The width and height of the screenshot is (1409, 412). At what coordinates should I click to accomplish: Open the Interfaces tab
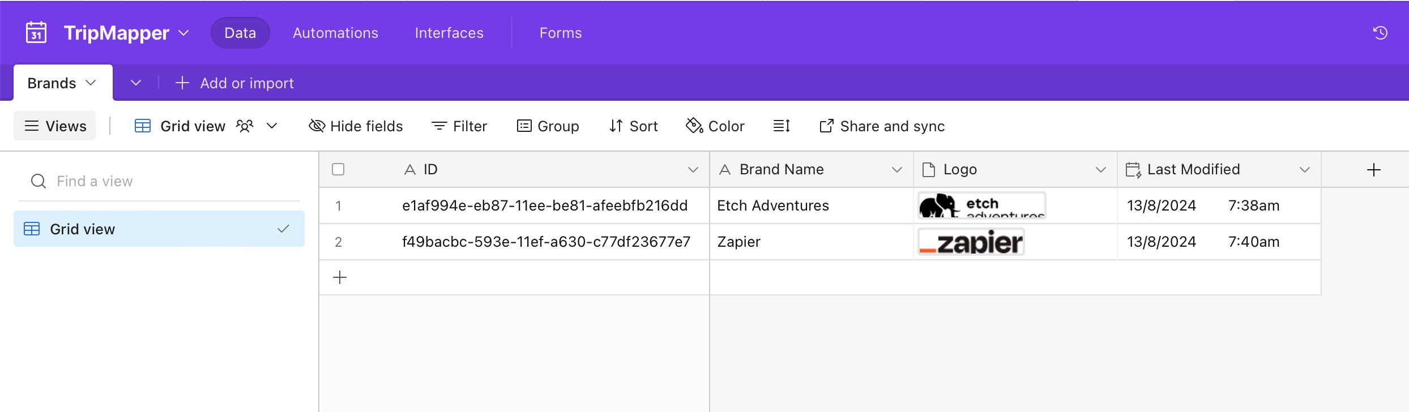449,33
